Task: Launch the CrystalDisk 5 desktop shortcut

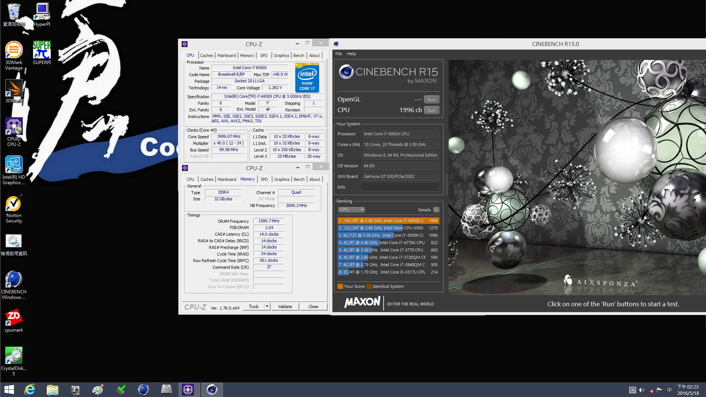Action: [x=14, y=361]
